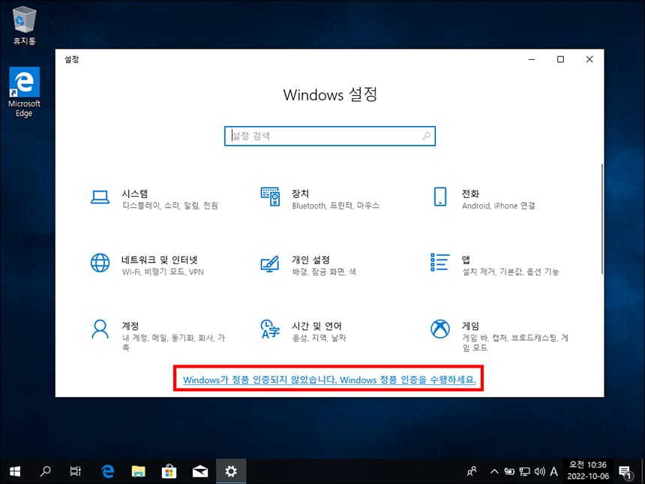Viewport: 645px width, 484px height.
Task: Open the 게임 Xbox icon
Action: pos(440,329)
